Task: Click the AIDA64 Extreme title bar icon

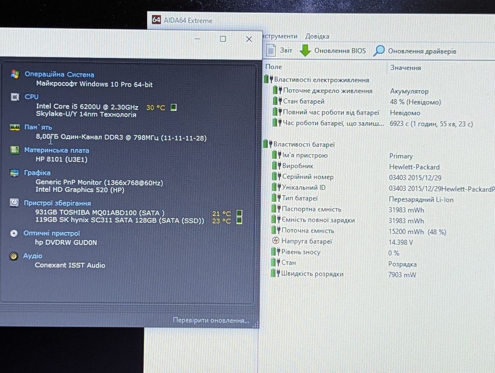Action: pyautogui.click(x=156, y=20)
